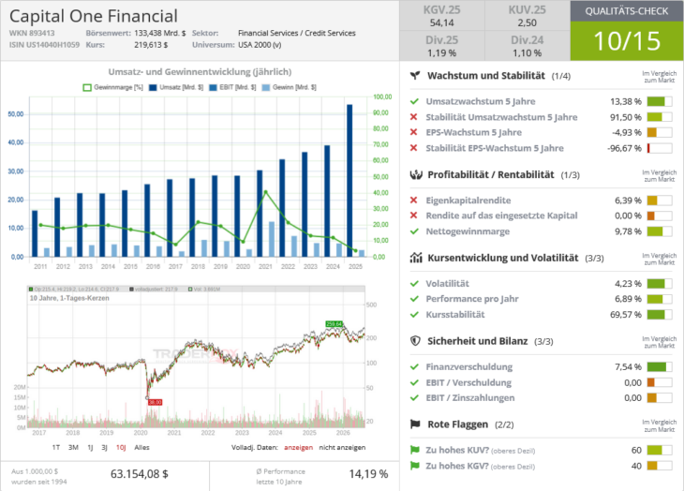Open the Eigenkapitalrendite metric
This screenshot has height=491, width=684.
[468, 201]
